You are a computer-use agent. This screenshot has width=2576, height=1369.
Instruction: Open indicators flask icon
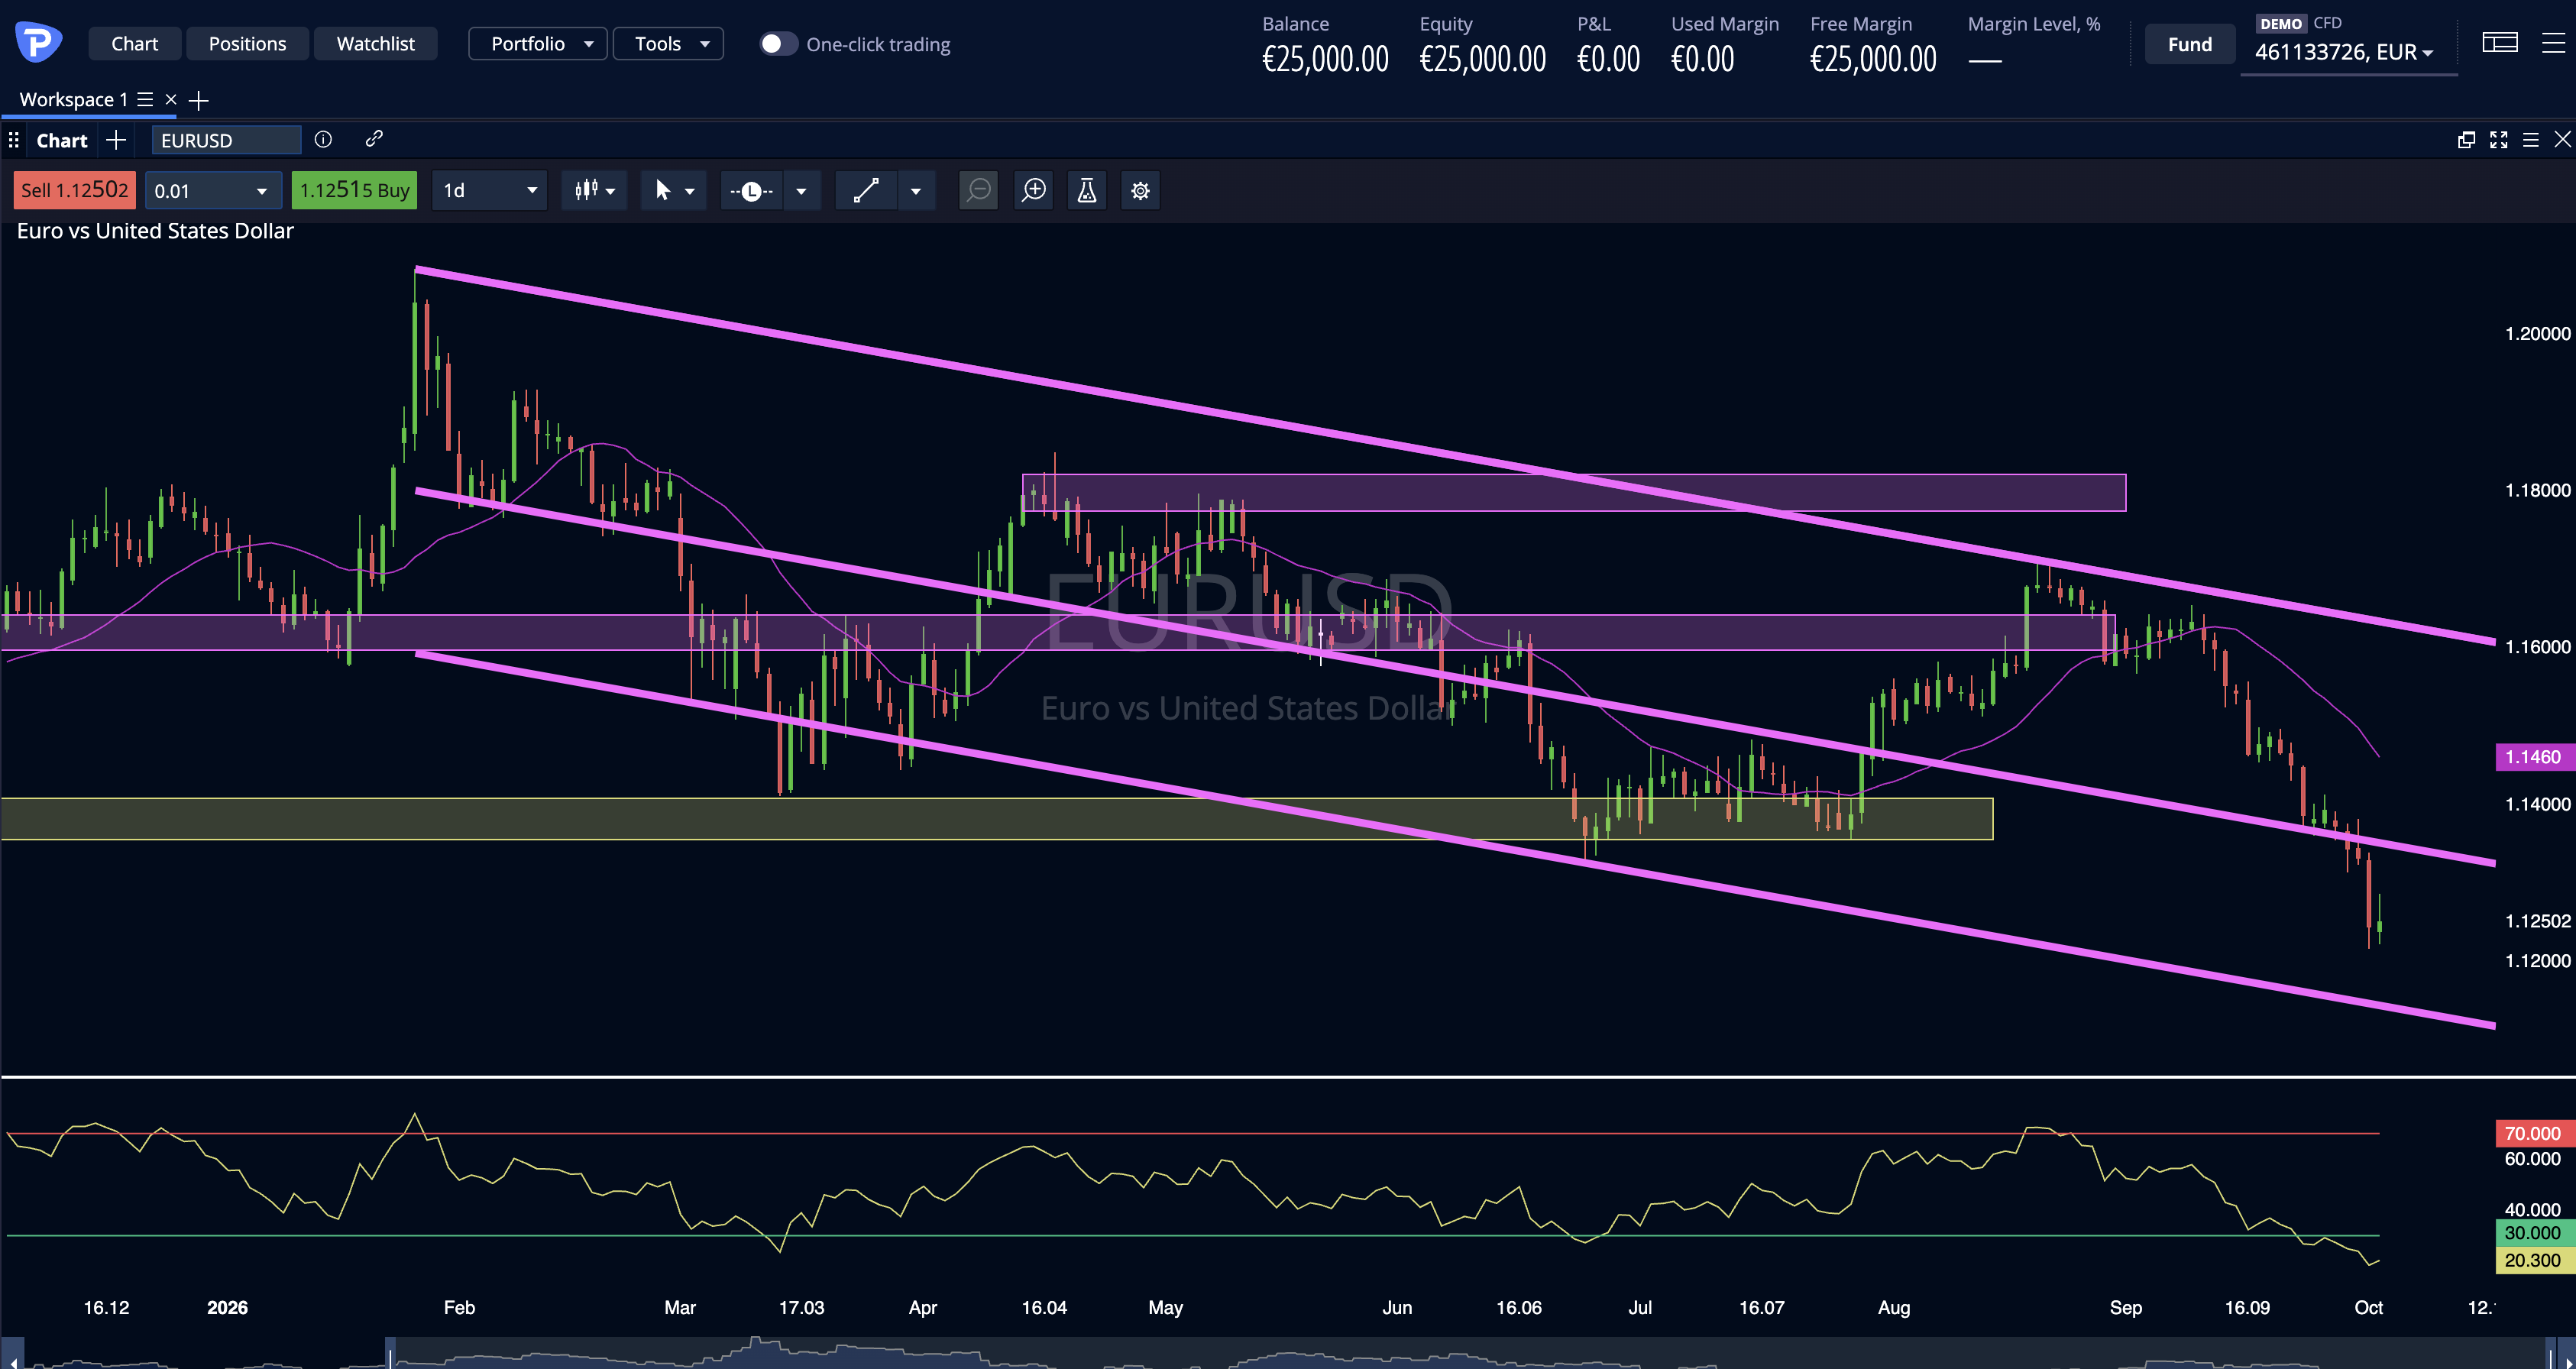click(x=1087, y=190)
